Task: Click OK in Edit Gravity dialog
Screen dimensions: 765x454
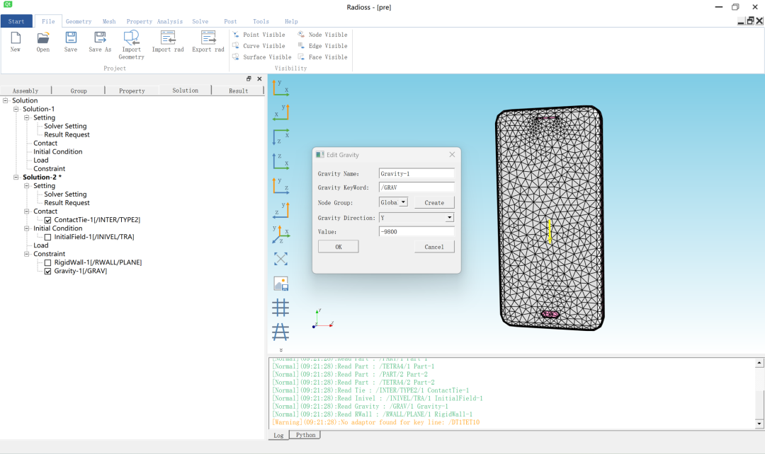Action: tap(338, 247)
